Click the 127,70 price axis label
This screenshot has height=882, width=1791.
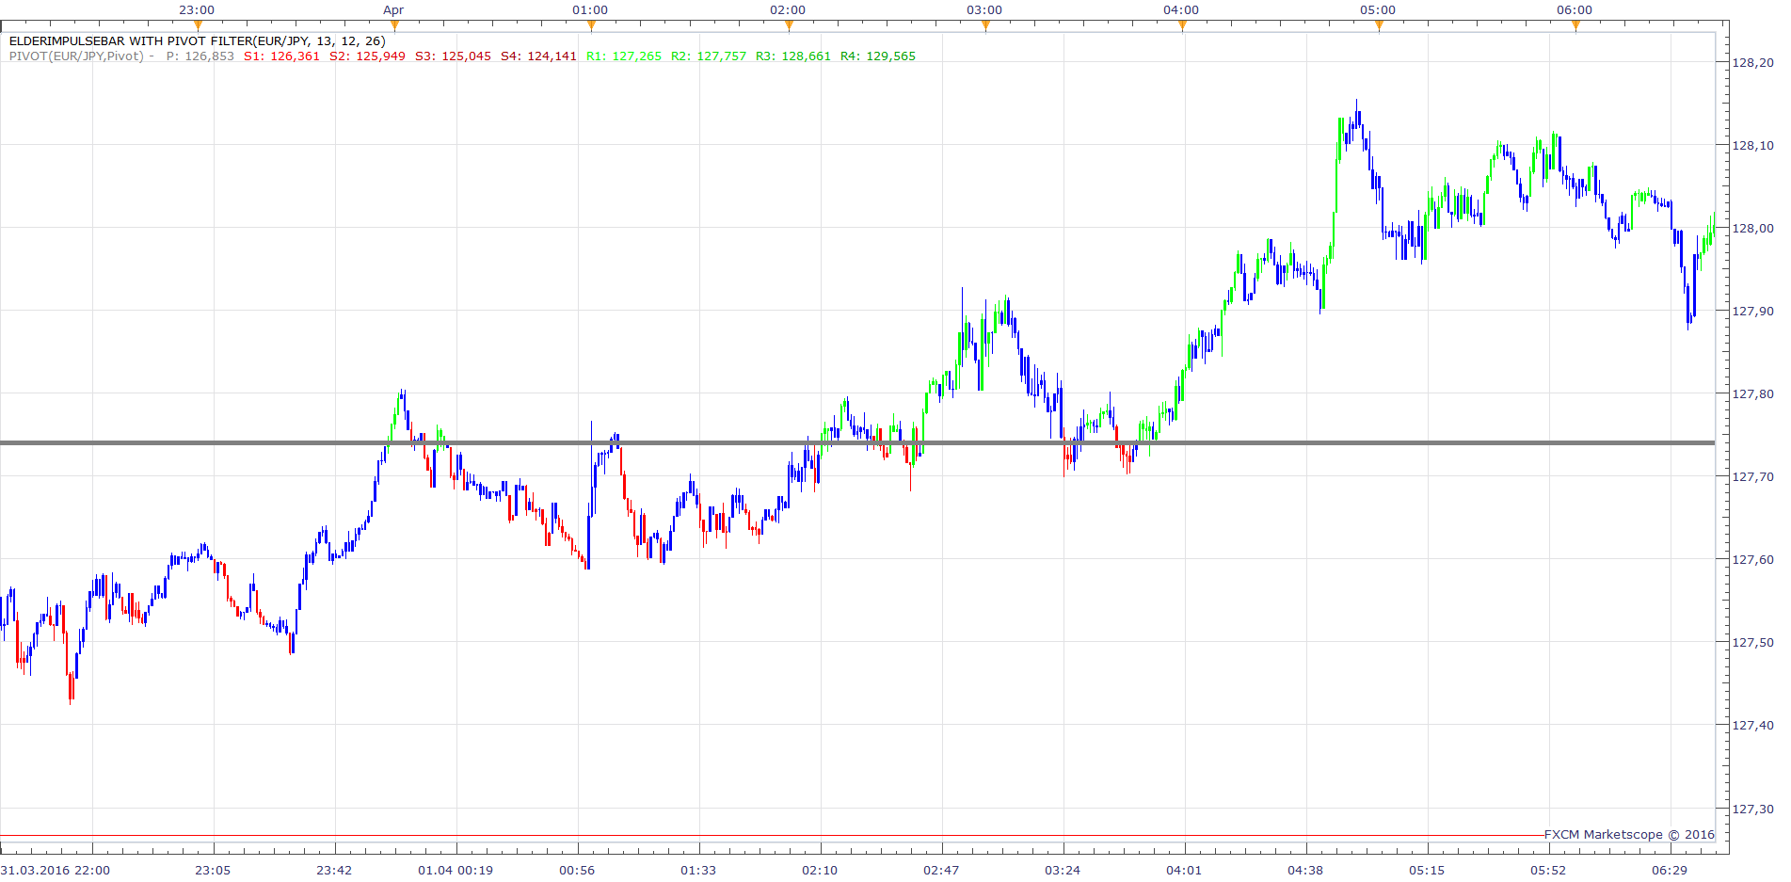(1753, 477)
